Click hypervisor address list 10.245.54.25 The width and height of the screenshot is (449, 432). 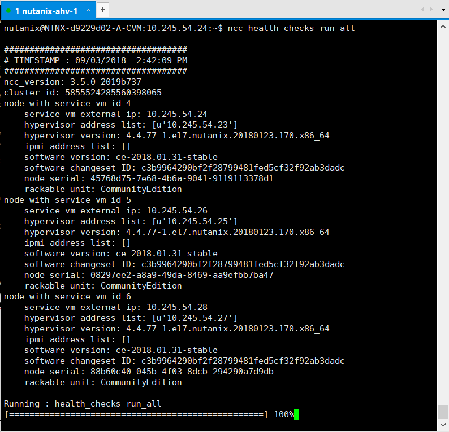131,221
